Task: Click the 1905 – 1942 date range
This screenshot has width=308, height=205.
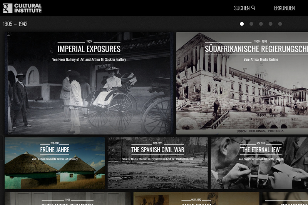Action: (15, 24)
